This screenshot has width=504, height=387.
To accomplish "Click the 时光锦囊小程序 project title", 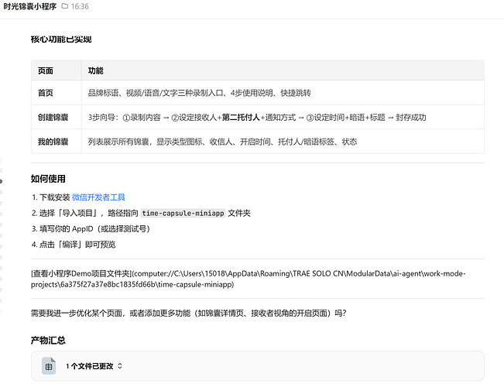I will point(30,6).
